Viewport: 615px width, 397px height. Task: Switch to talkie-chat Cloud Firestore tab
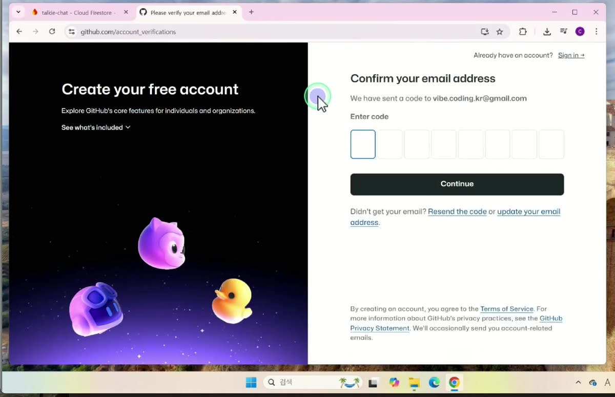[x=79, y=12]
